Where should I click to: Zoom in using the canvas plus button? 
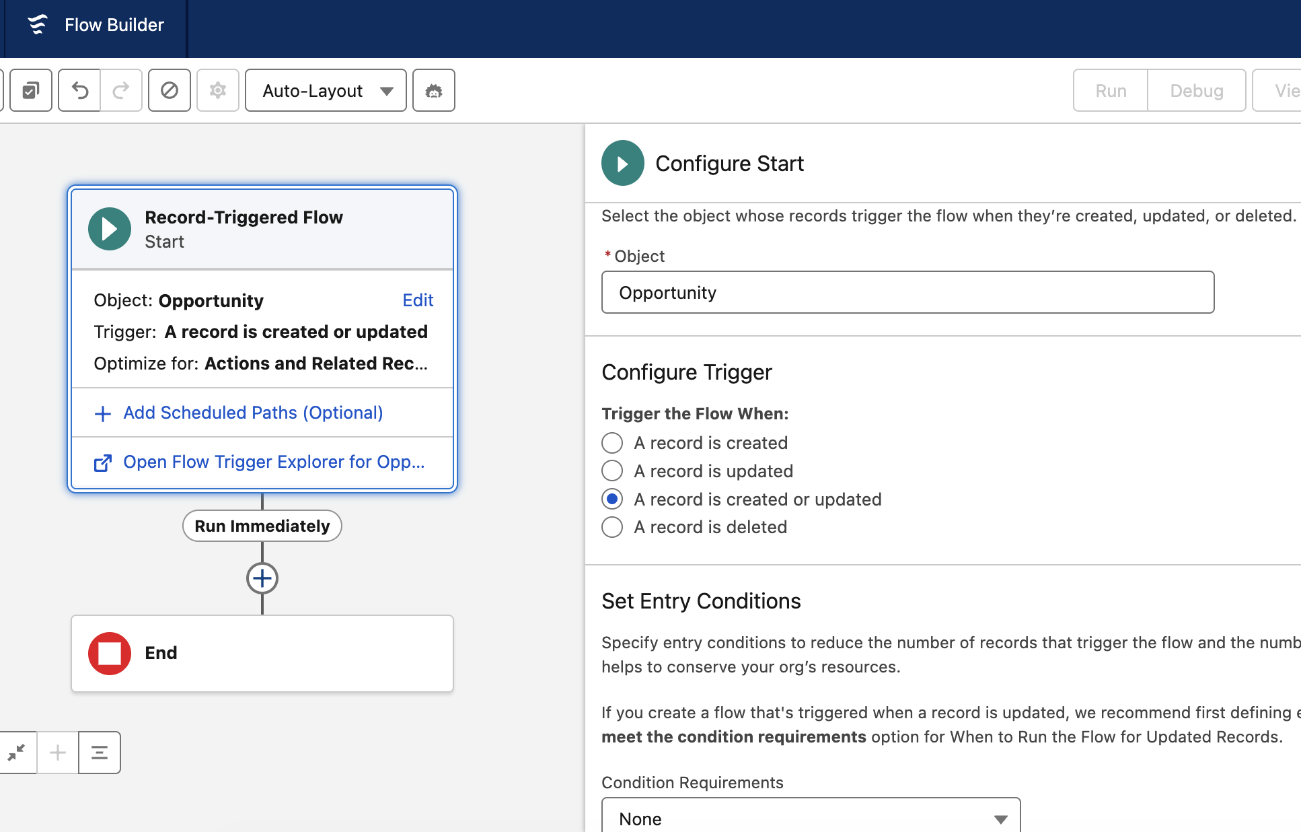[58, 753]
